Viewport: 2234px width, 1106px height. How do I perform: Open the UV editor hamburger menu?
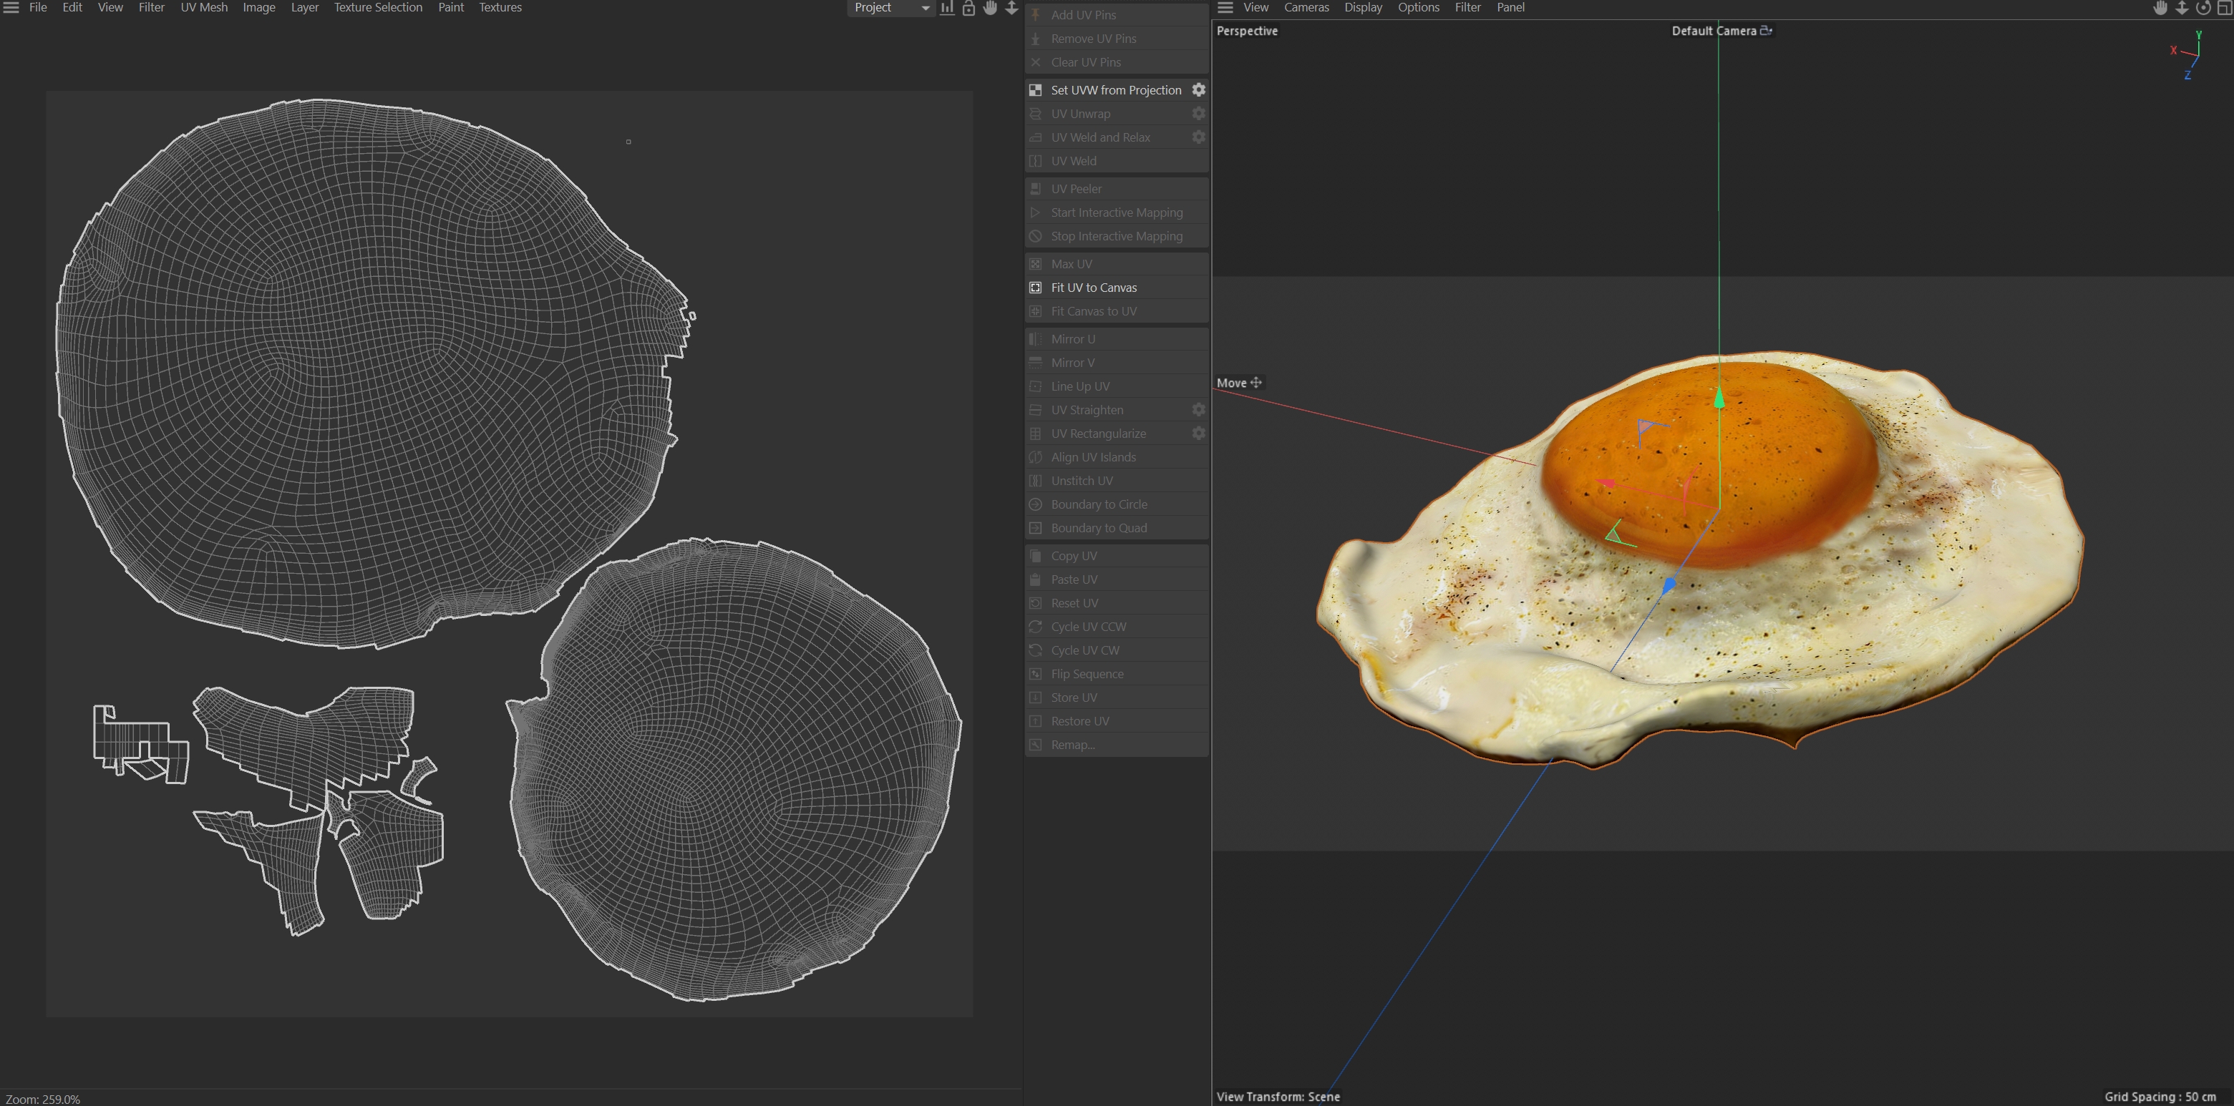pos(11,8)
